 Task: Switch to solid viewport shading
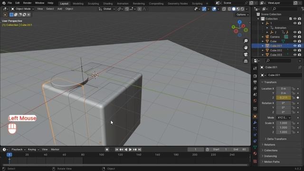point(234,9)
